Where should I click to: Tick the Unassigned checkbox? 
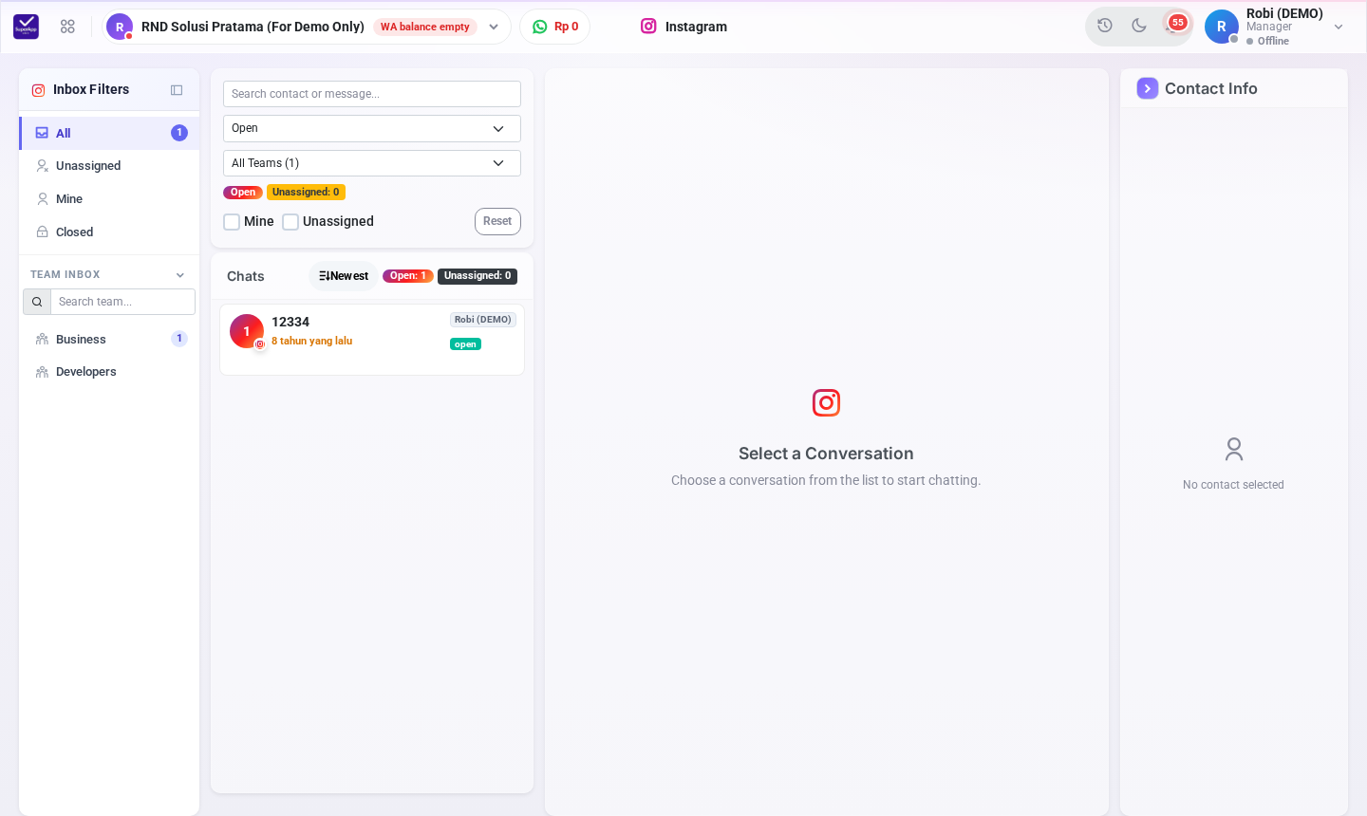290,222
